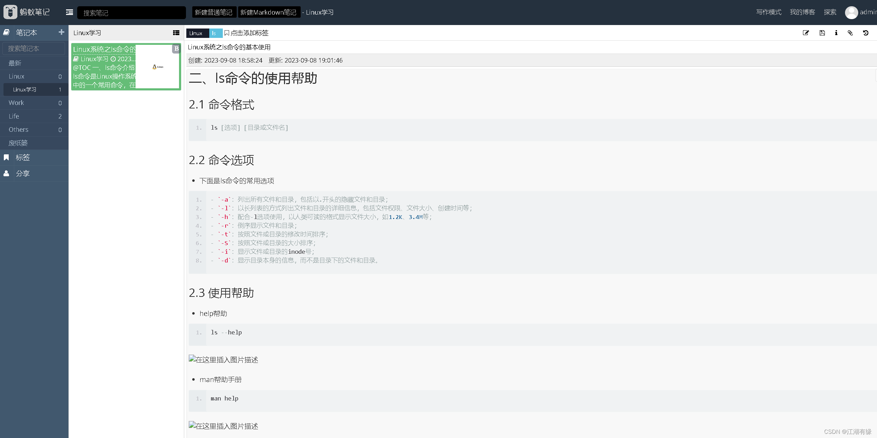877x438 pixels.
Task: Open my blog page
Action: [801, 12]
